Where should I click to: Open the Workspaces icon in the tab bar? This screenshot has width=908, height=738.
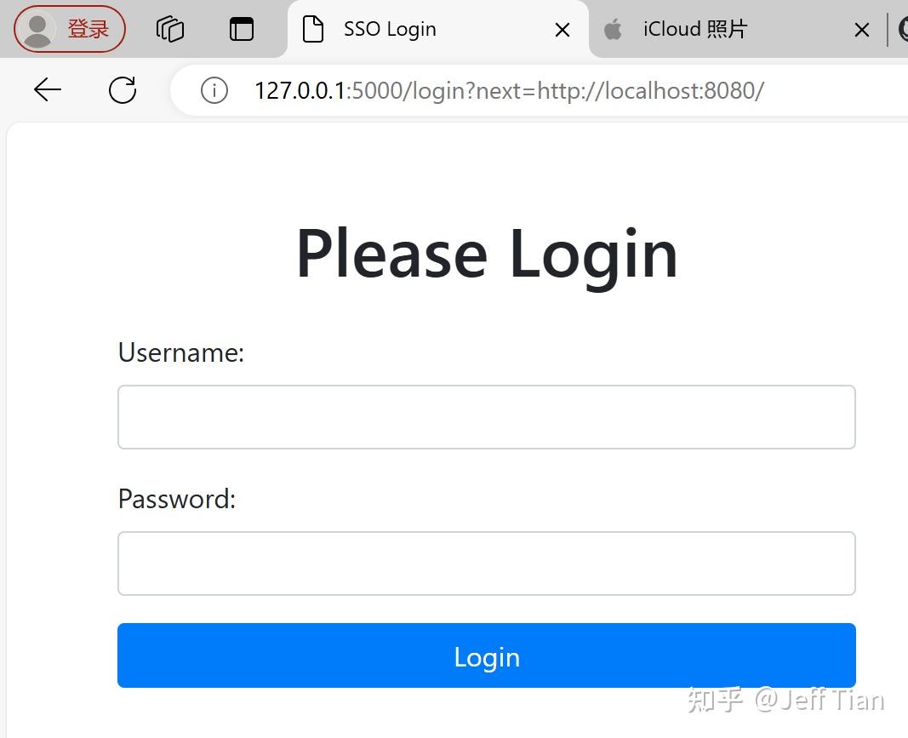click(170, 29)
